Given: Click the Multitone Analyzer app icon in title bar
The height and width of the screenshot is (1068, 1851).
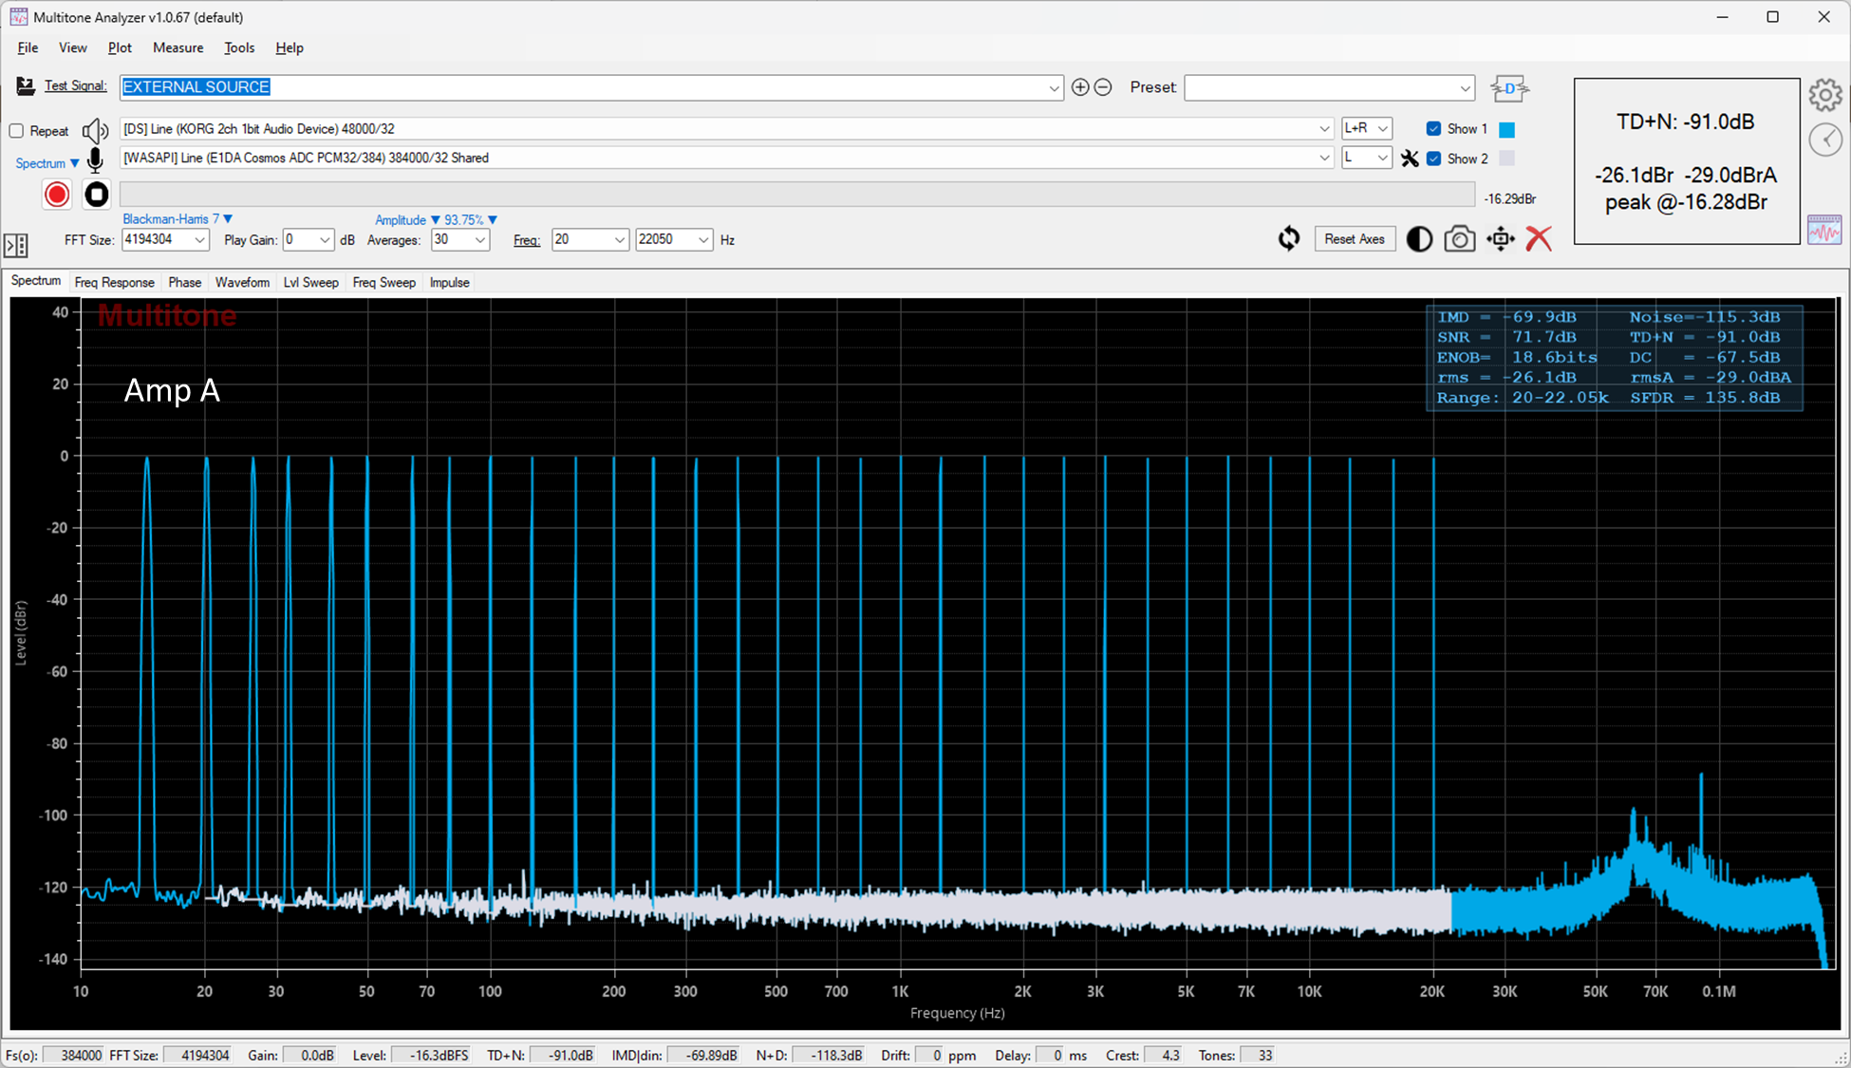Looking at the screenshot, I should click(x=18, y=17).
